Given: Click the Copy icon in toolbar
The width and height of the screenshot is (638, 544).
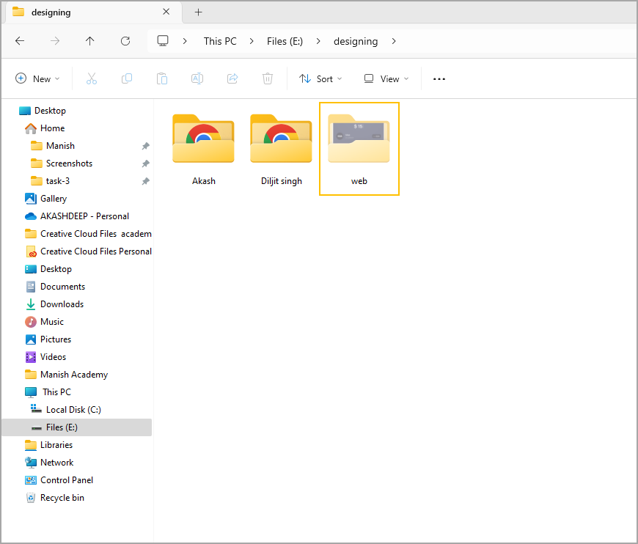Looking at the screenshot, I should [x=127, y=78].
